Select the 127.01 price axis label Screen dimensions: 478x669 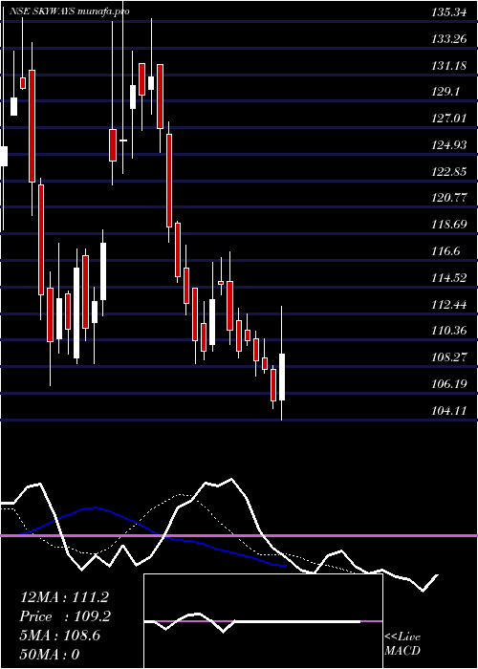(x=448, y=119)
